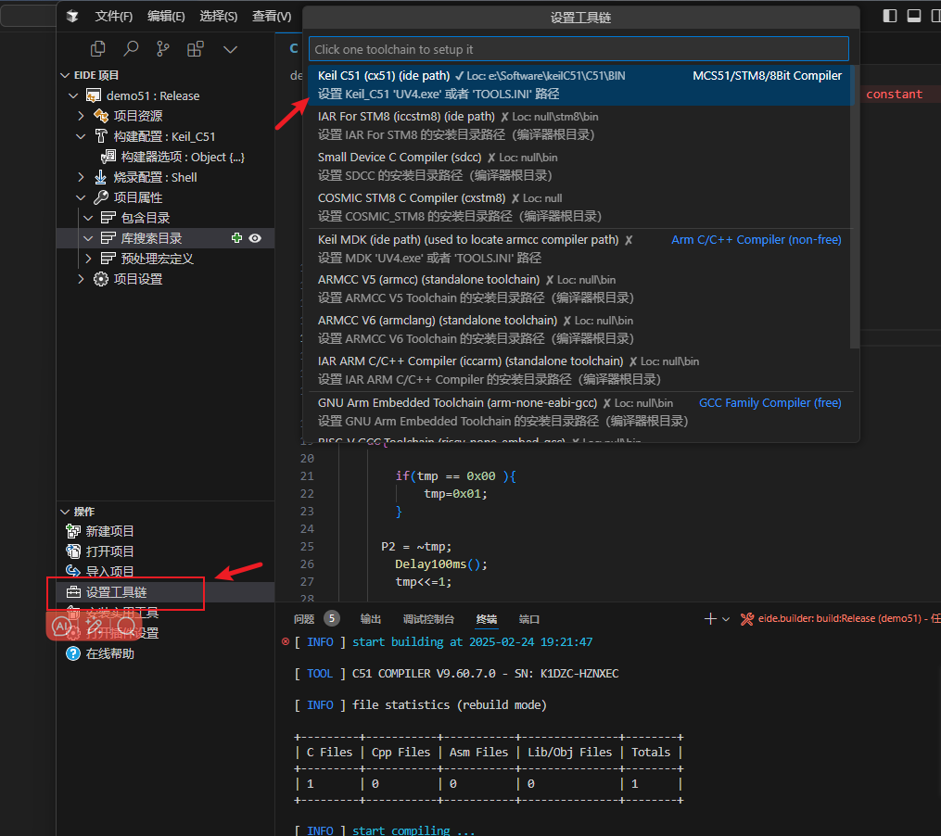Open the 文件(F) menu
Viewport: 941px width, 836px height.
point(113,16)
